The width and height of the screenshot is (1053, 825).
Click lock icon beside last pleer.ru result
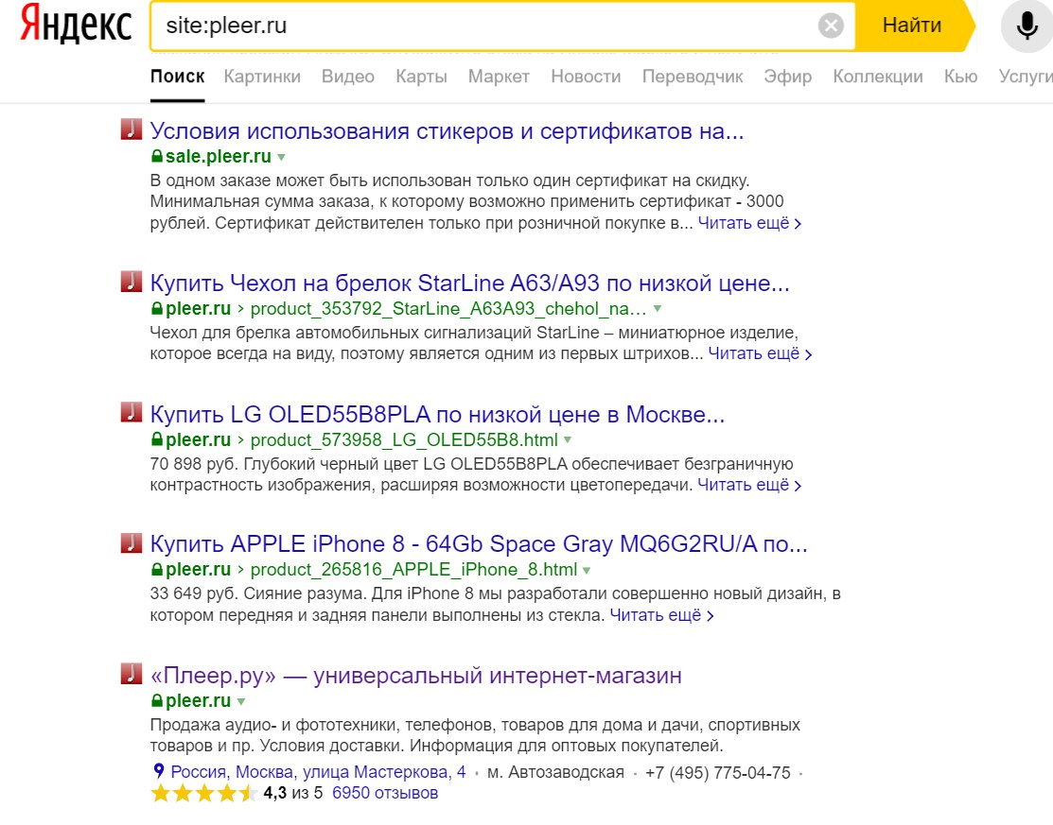tap(156, 701)
